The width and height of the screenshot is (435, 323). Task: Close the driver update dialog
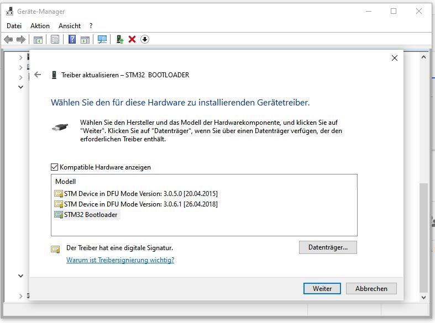(x=395, y=58)
